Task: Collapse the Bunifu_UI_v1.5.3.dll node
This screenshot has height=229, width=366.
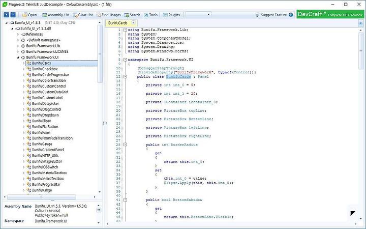Action: [x=12, y=28]
